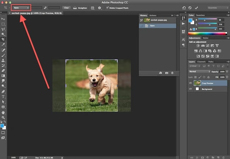The image size is (230, 159).
Task: Click the Clear button
Action: click(66, 7)
